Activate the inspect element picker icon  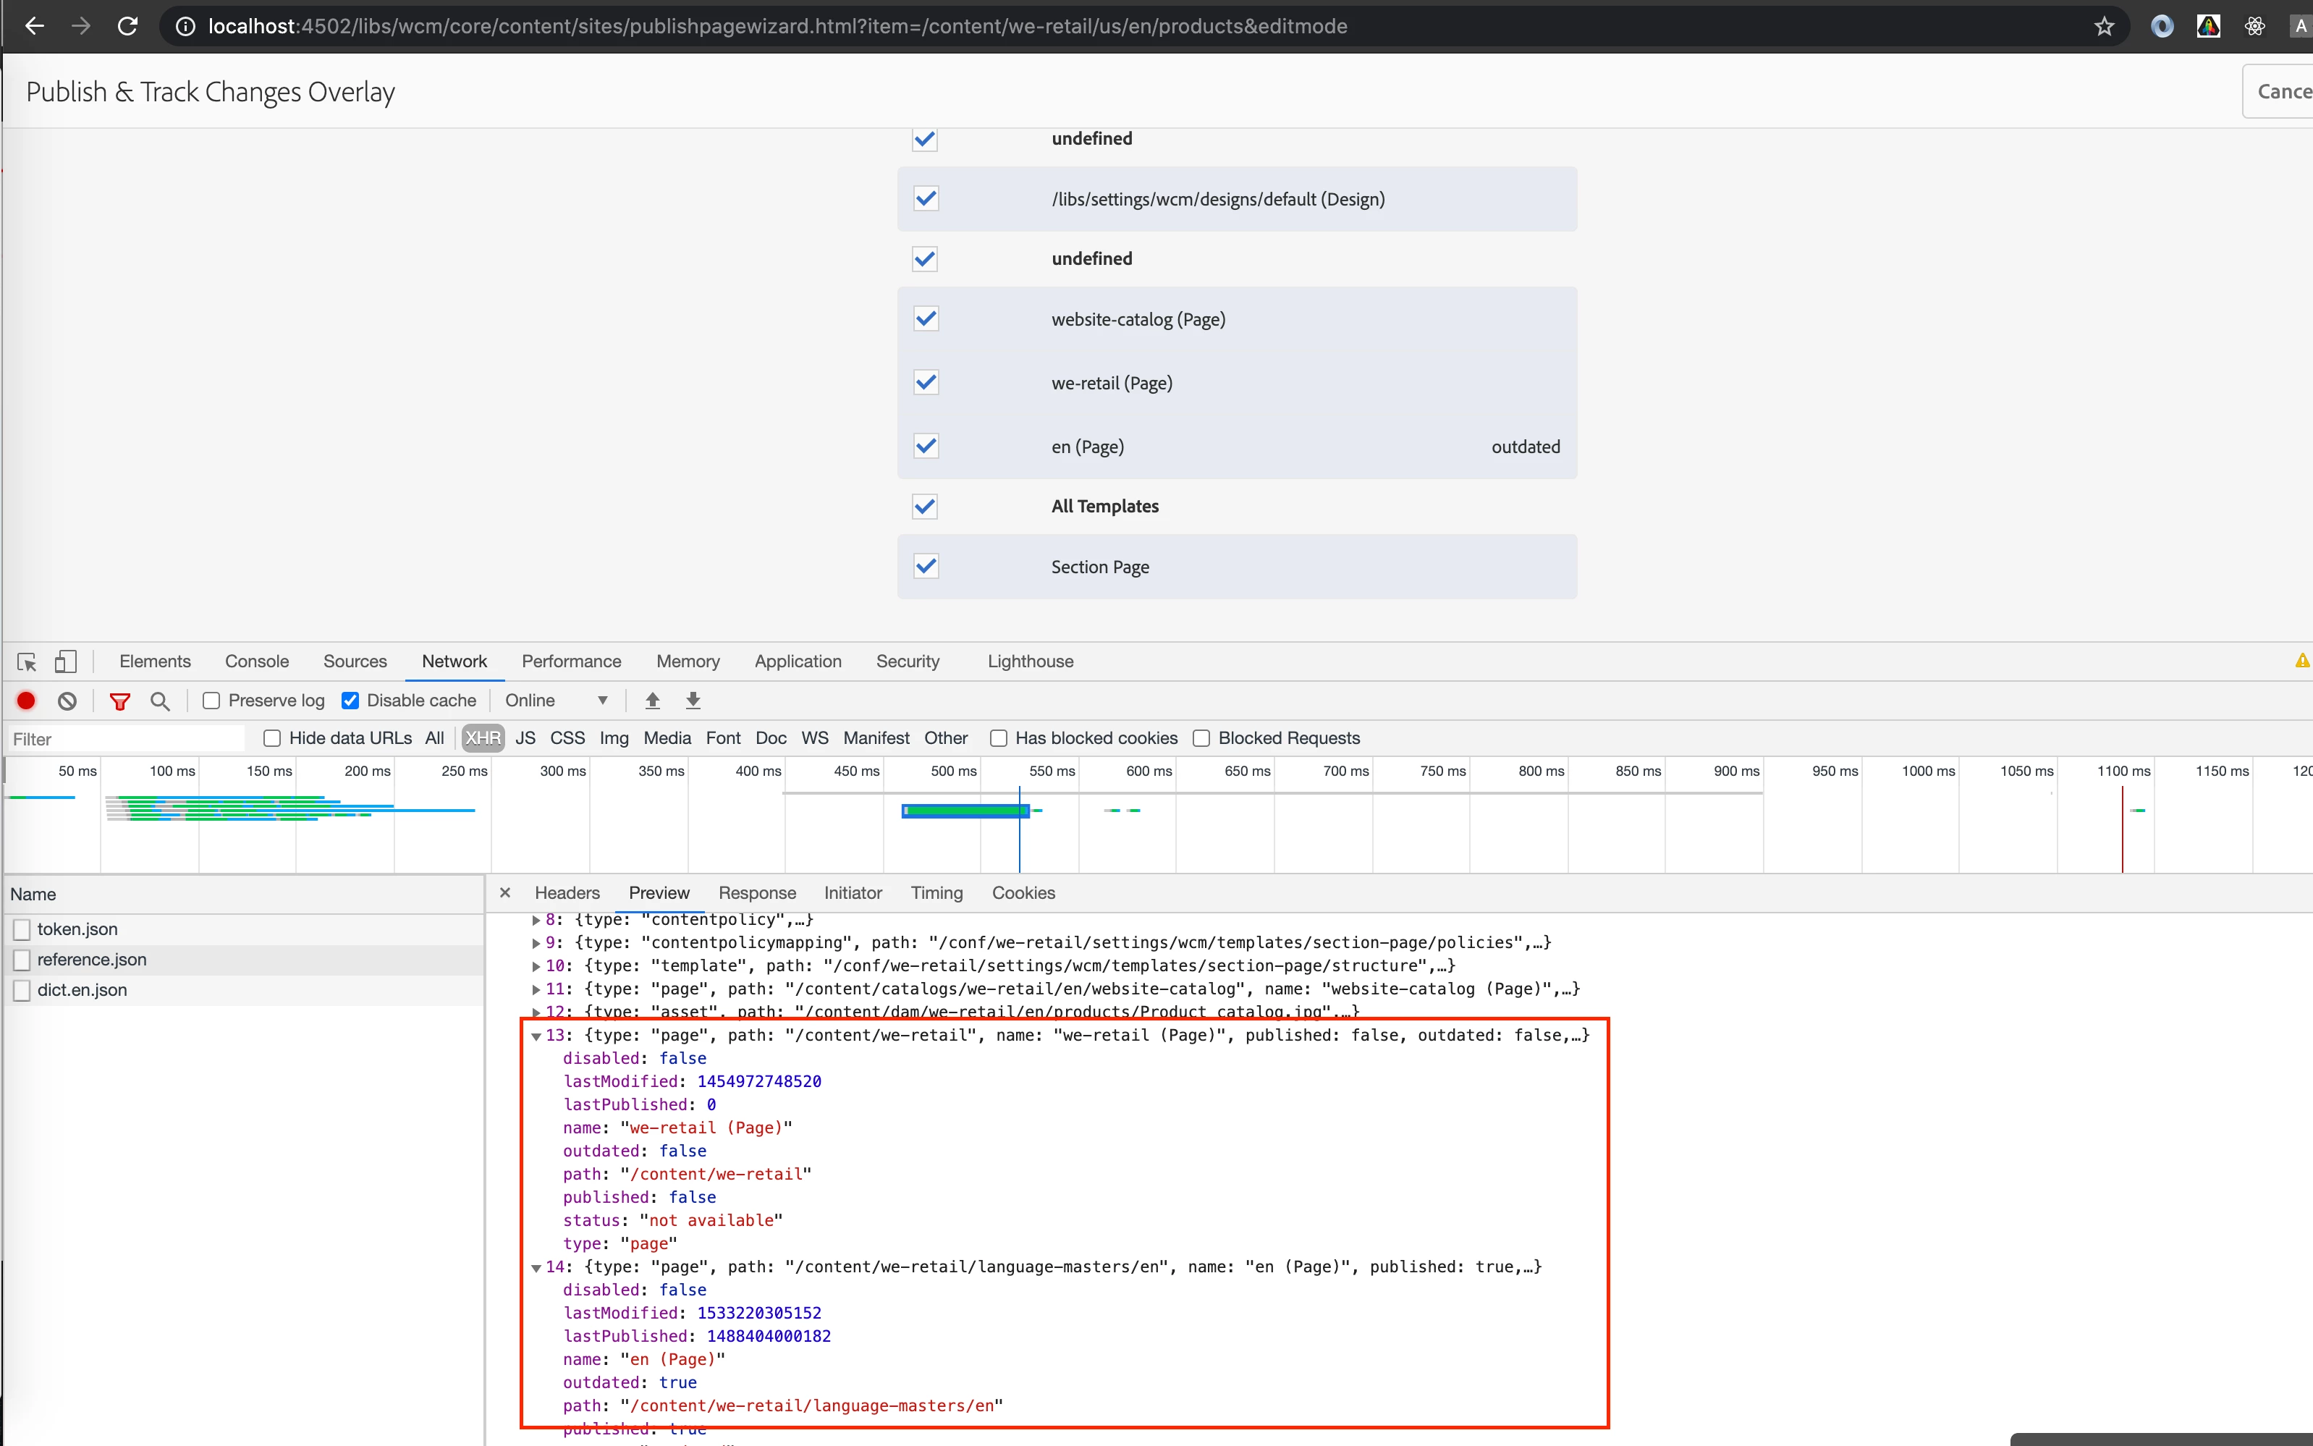tap(27, 661)
